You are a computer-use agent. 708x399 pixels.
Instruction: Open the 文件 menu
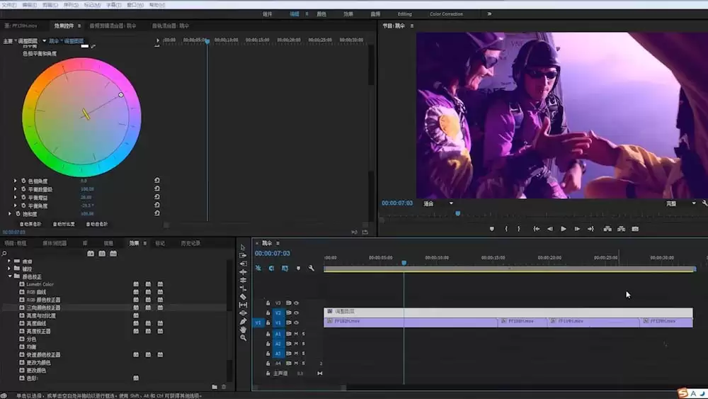[8, 5]
